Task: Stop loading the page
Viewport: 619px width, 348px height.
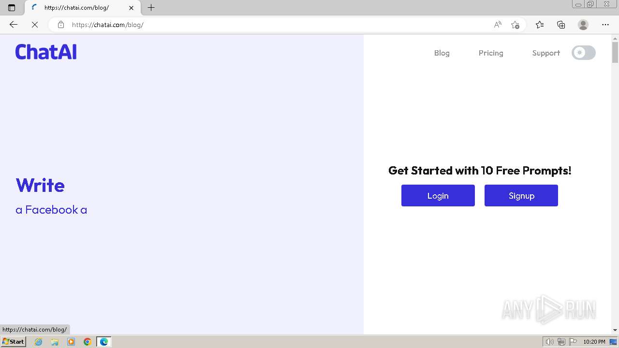Action: 35,25
